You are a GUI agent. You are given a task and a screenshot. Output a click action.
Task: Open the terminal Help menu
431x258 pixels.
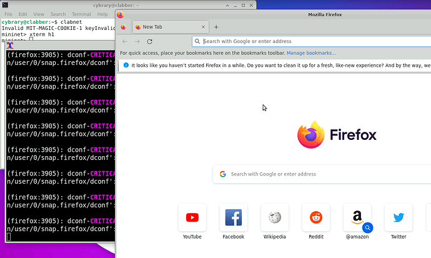point(102,14)
